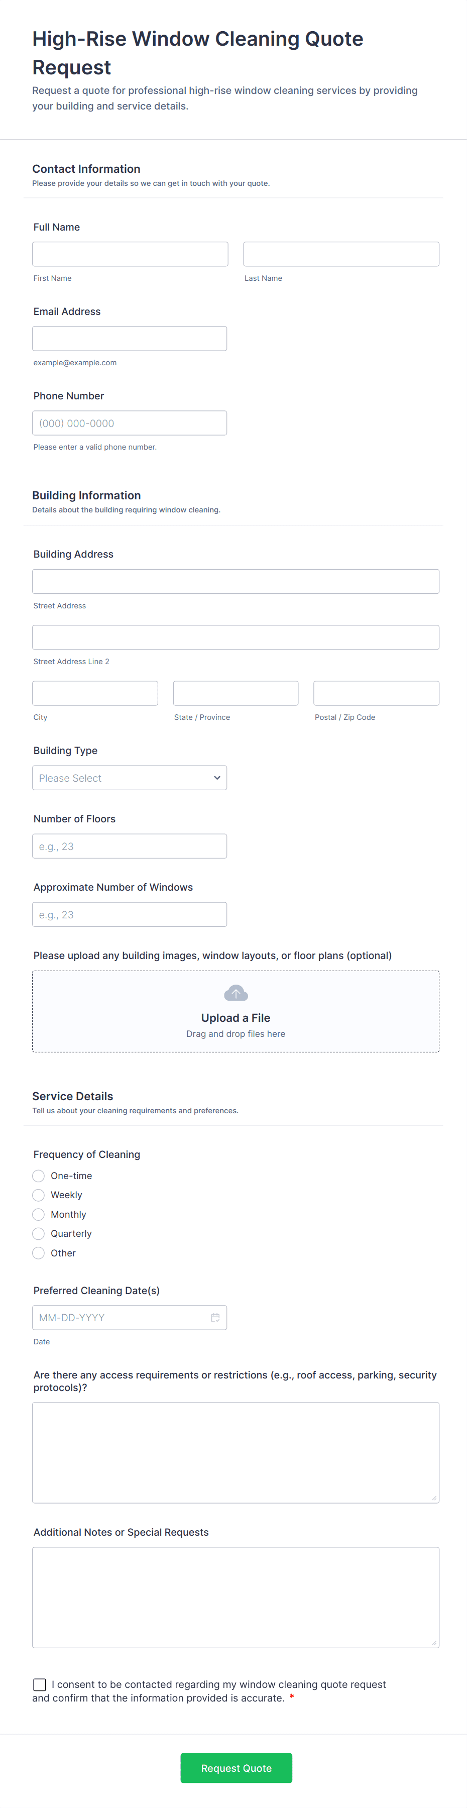This screenshot has width=467, height=1808.
Task: Select Weekly cleaning frequency
Action: [x=39, y=1195]
